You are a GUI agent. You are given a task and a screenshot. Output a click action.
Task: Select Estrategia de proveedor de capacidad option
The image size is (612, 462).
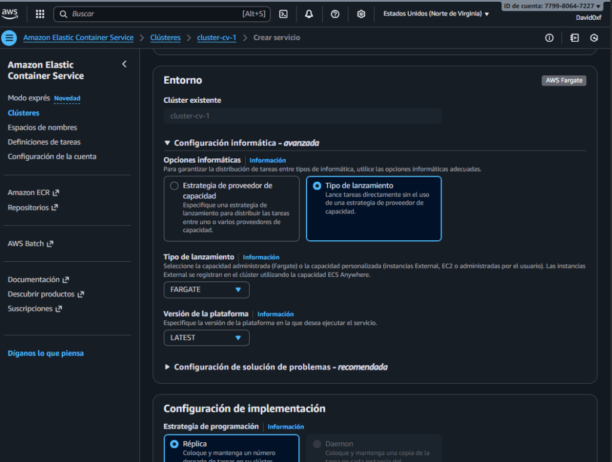point(174,186)
